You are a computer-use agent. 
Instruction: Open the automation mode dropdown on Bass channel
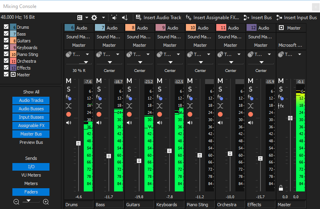click(x=109, y=54)
